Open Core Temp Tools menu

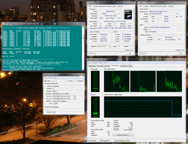50,78
